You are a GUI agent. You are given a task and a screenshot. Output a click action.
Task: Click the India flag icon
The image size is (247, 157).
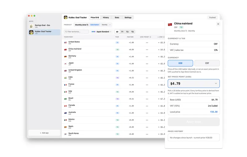point(65,78)
